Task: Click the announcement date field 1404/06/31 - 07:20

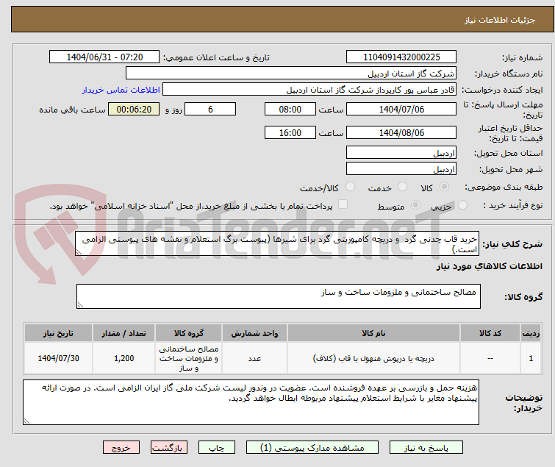Action: [x=104, y=57]
